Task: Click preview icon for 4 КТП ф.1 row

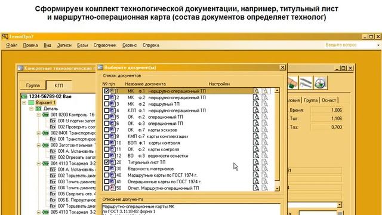Action: (256, 110)
